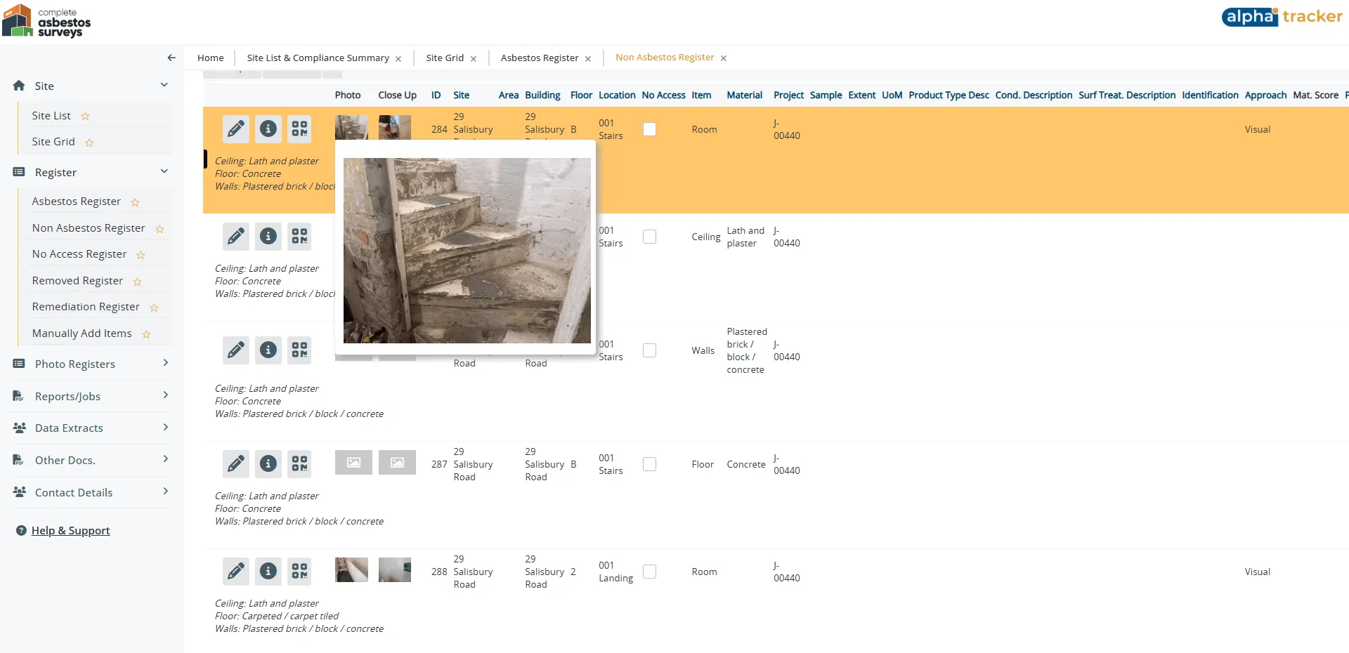The height and width of the screenshot is (653, 1349).
Task: Open the Close Up thumbnail for ID 284
Action: pyautogui.click(x=395, y=127)
